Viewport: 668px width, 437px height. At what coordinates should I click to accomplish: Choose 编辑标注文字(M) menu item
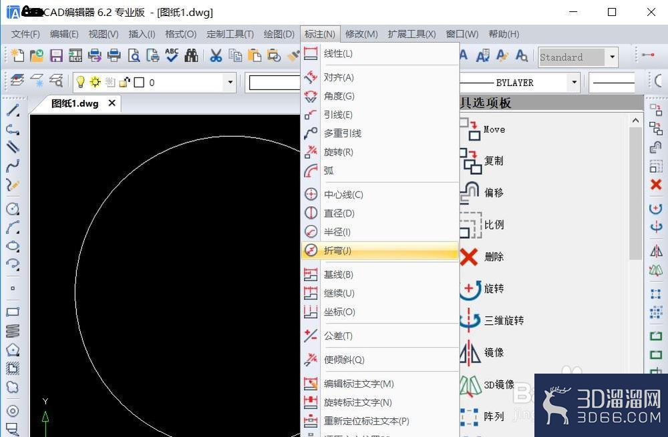(x=380, y=384)
